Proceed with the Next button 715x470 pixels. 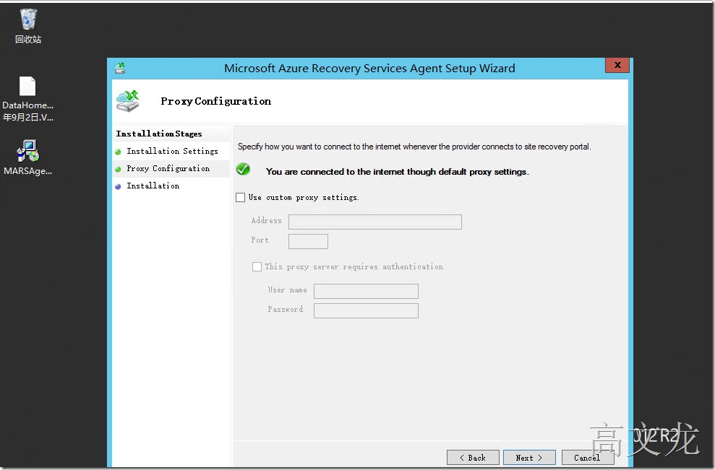click(x=529, y=458)
